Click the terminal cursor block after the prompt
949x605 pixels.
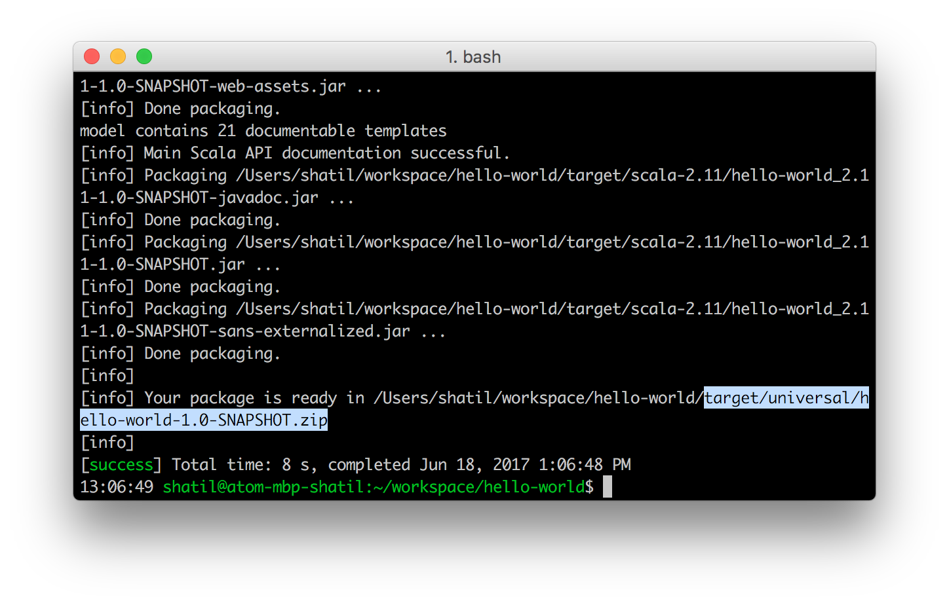click(608, 486)
